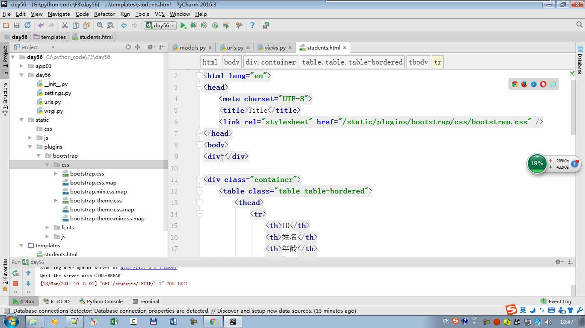
Task: Click the Cut scissors icon
Action: tap(65, 26)
